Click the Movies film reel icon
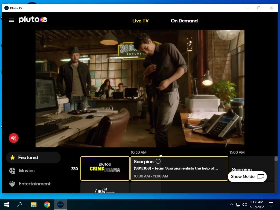Viewport: 280px width, 210px height. [12, 171]
